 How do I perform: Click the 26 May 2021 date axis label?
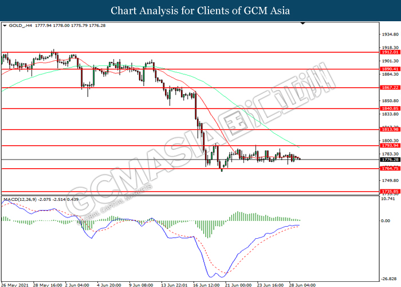[x=15, y=284]
